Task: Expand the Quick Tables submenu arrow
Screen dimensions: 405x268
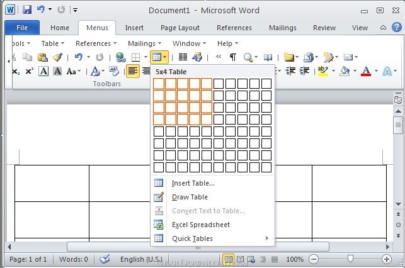Action: pos(267,238)
